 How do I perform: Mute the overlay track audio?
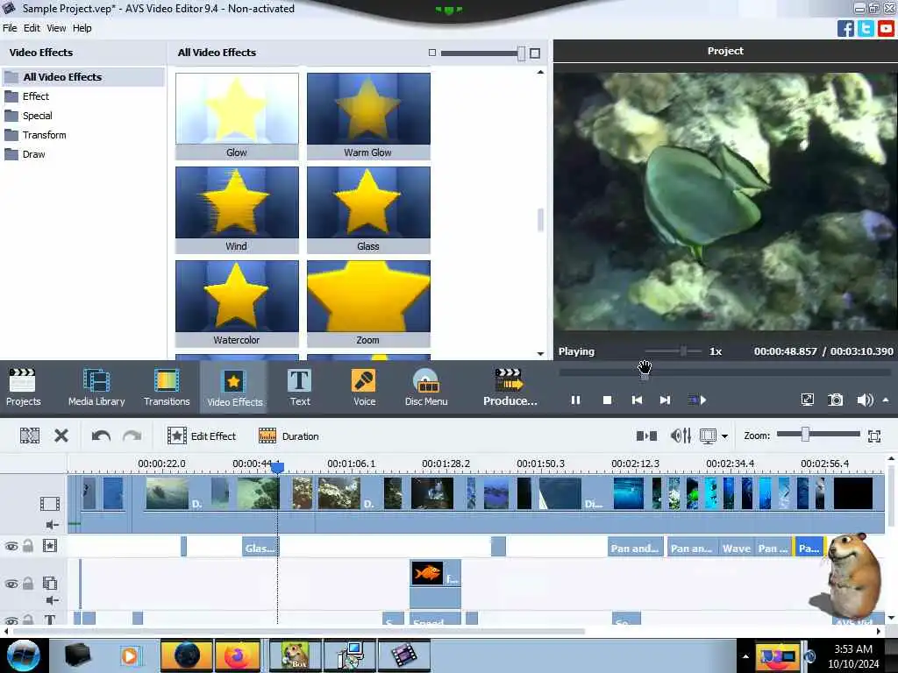pyautogui.click(x=52, y=600)
